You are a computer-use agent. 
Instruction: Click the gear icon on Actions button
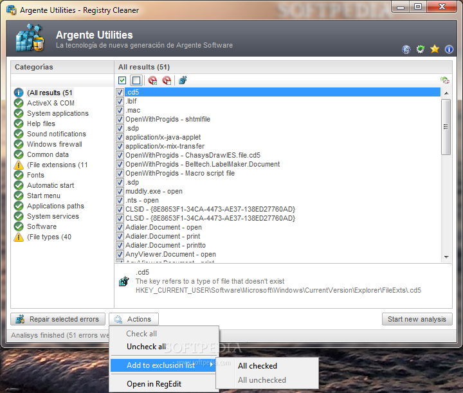pos(118,319)
